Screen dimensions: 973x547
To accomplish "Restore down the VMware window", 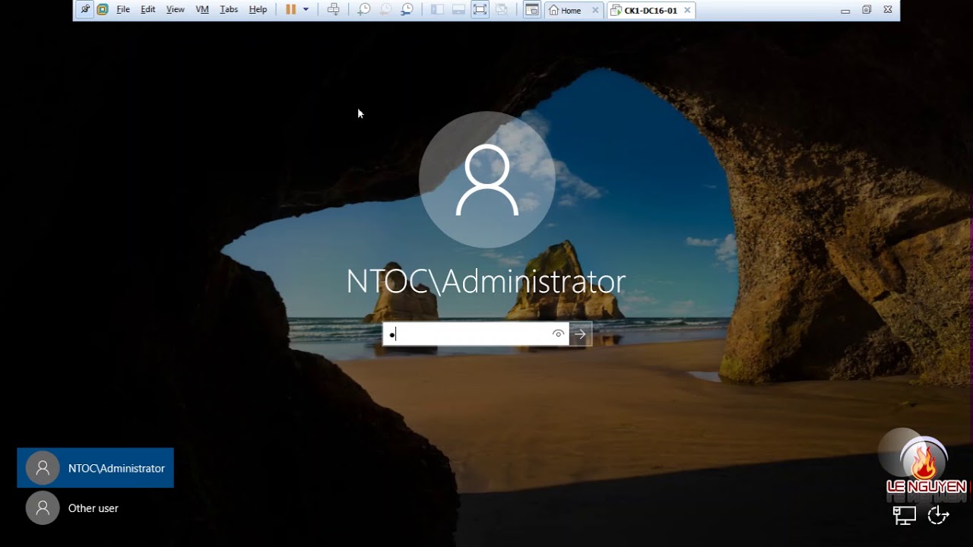I will [867, 10].
